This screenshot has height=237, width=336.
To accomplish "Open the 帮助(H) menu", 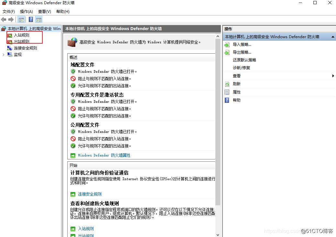I will tap(63, 12).
